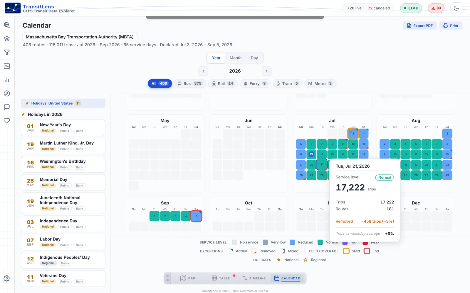
Task: Filter routes by Metro 3
Action: click(320, 84)
